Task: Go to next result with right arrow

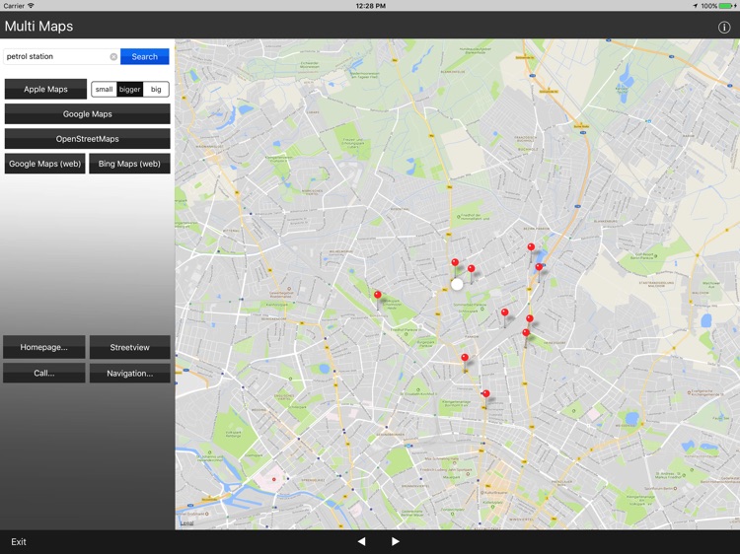Action: pos(395,541)
